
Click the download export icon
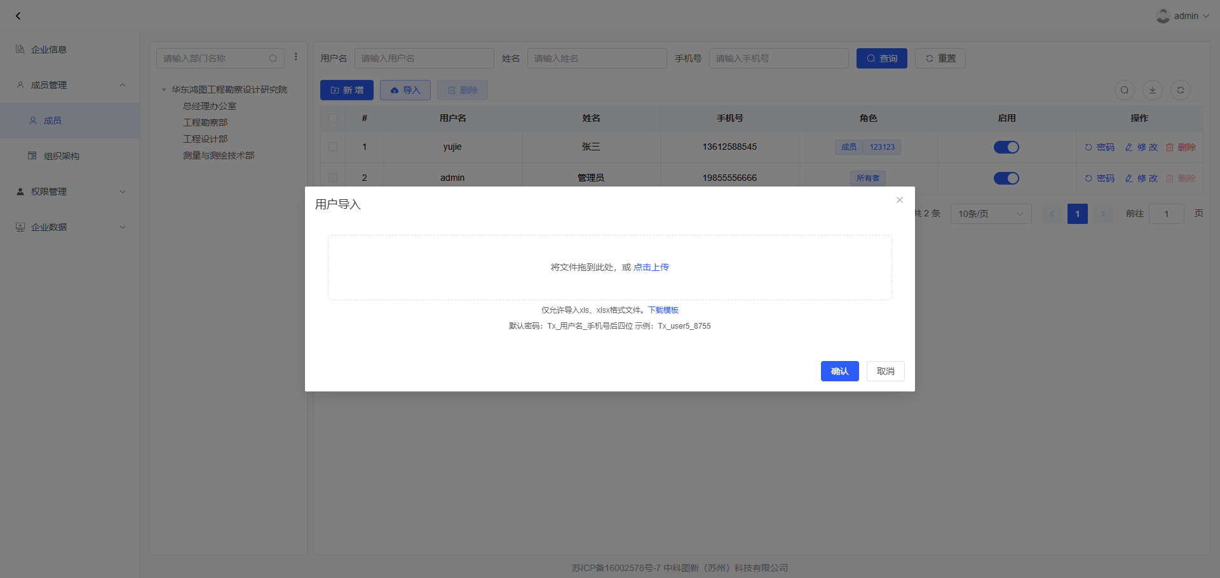click(1152, 90)
